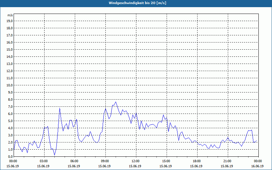Select the '6,0' y-axis tick label
The image size is (272, 170).
(10, 114)
